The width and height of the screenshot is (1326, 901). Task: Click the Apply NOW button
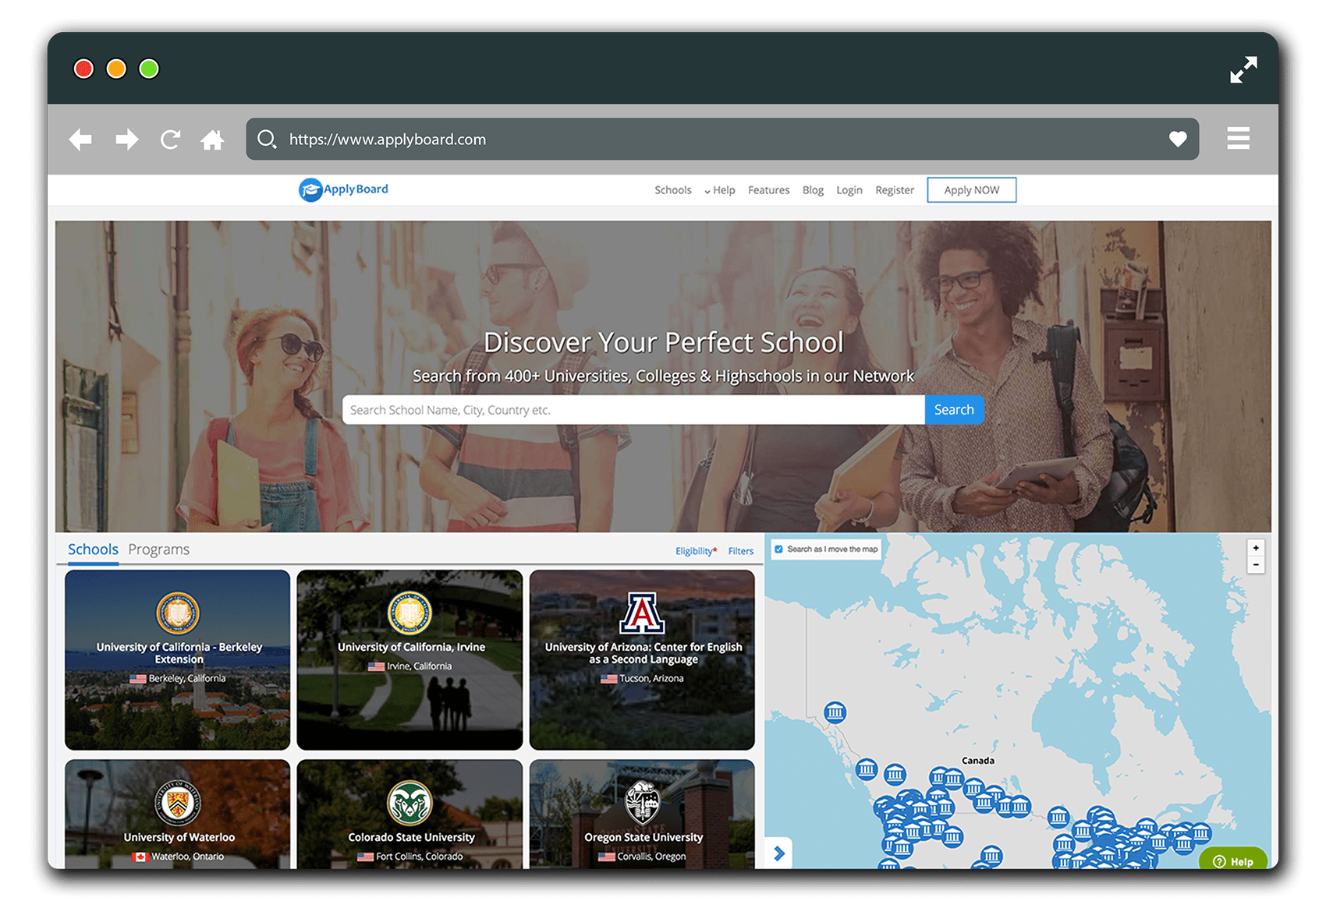[972, 190]
